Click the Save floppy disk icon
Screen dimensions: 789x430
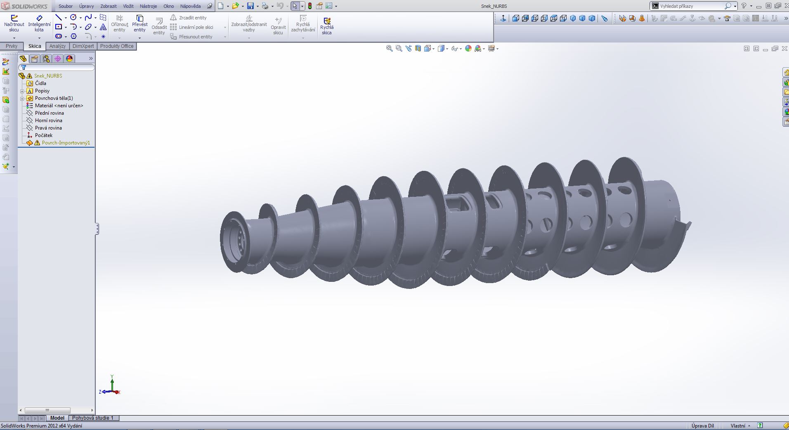pyautogui.click(x=250, y=6)
